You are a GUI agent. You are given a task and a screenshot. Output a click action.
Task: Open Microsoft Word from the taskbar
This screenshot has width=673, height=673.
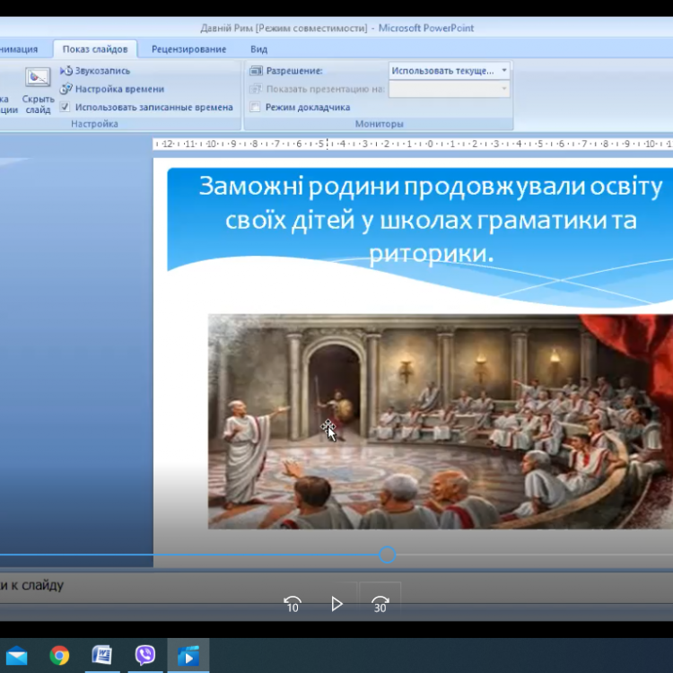click(102, 655)
